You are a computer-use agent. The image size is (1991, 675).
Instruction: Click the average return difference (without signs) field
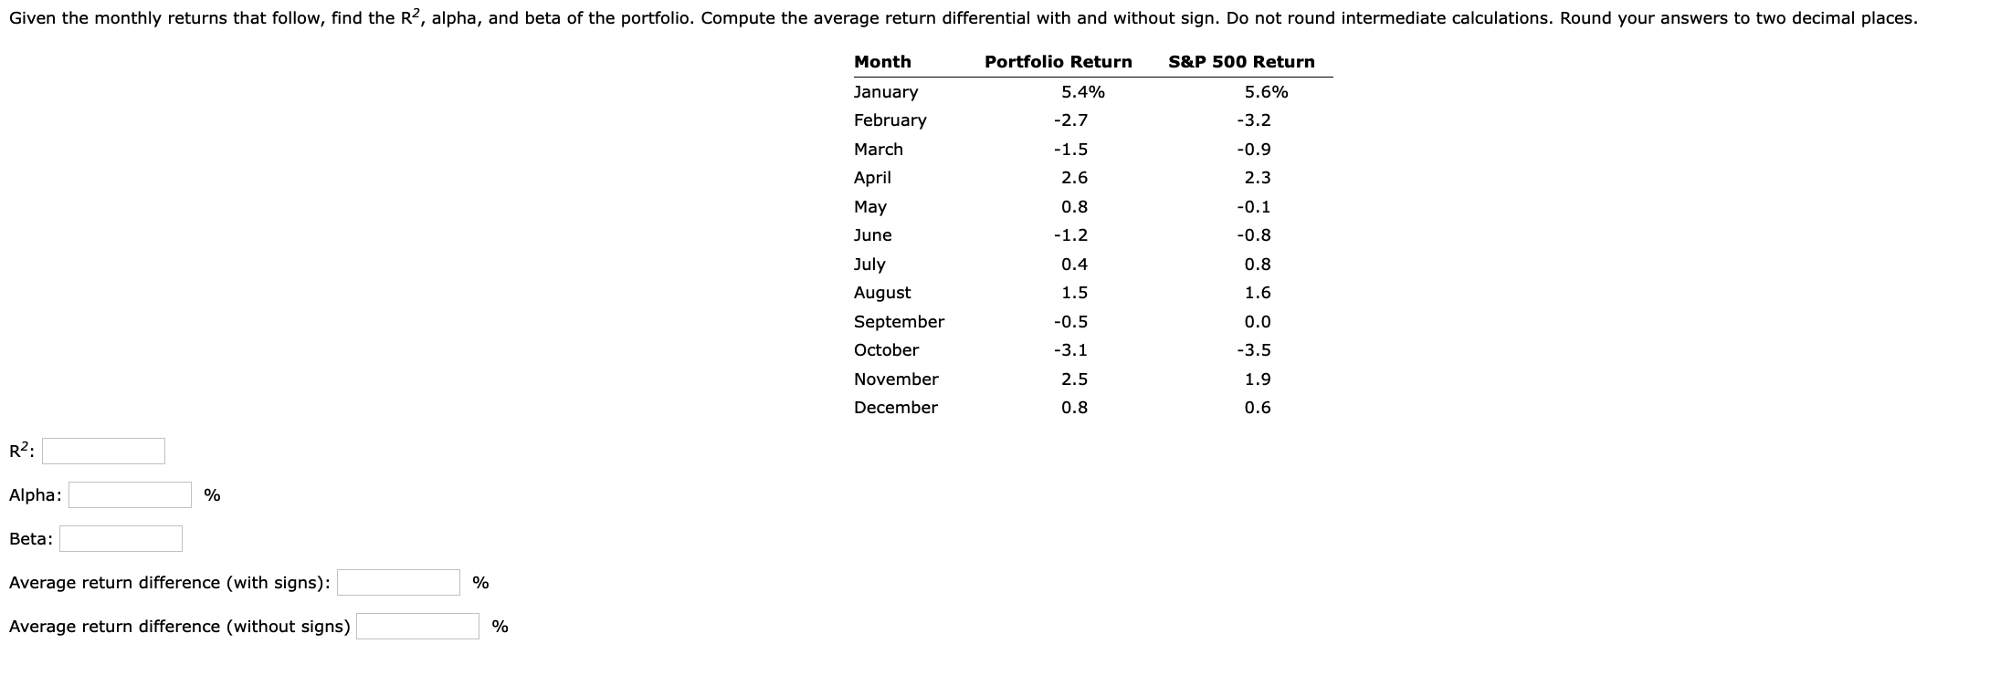(x=417, y=626)
